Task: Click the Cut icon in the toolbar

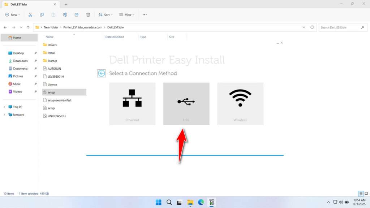Action: click(x=30, y=14)
